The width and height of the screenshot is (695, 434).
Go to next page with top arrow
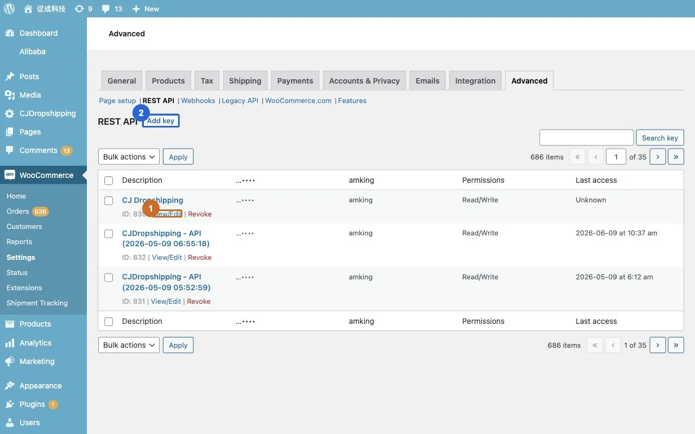click(x=658, y=157)
